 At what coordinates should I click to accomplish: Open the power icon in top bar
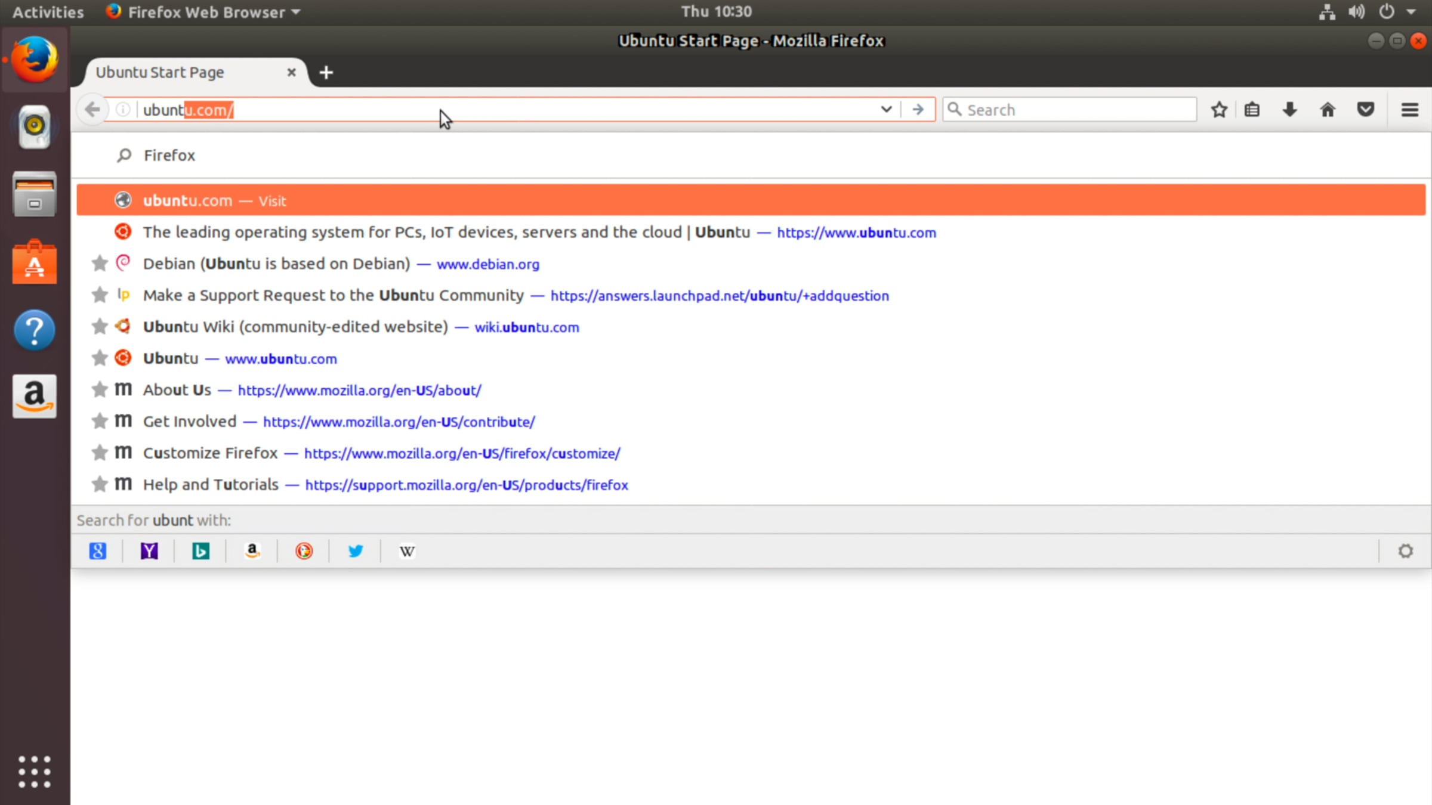[x=1387, y=12]
